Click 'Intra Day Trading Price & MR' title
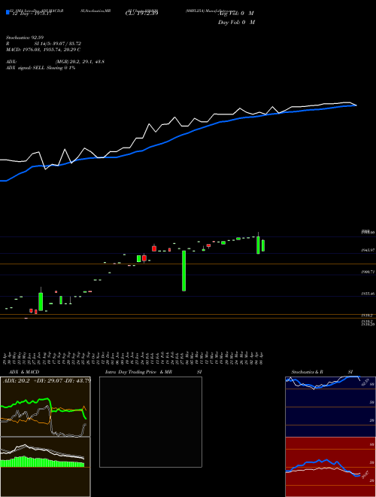The image size is (376, 497). click(x=139, y=372)
